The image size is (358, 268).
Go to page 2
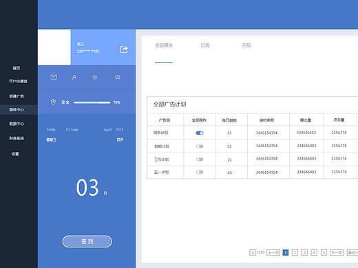(295, 252)
